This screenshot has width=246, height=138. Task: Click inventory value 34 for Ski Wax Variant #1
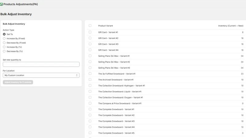point(242,56)
